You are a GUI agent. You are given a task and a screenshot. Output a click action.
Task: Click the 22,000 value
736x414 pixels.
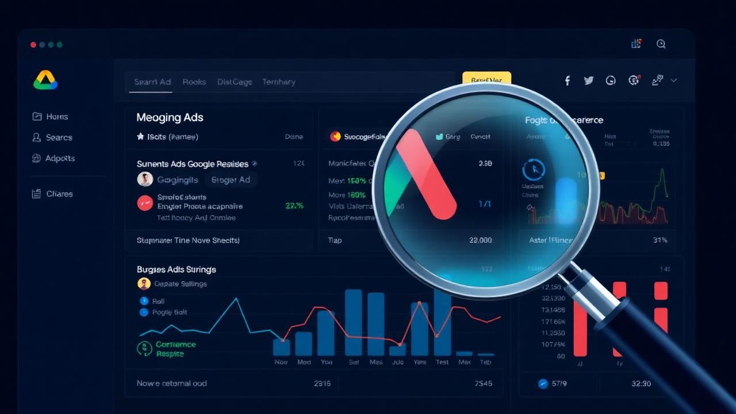(481, 240)
